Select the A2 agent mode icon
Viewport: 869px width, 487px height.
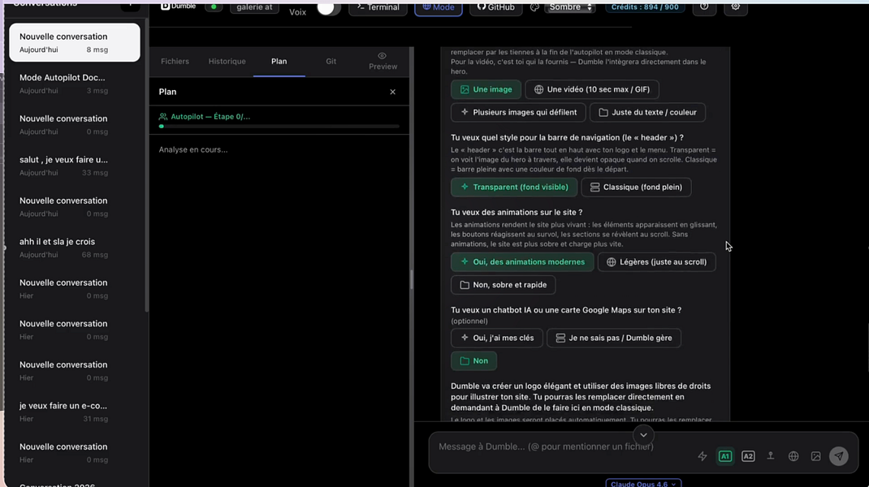(x=748, y=456)
